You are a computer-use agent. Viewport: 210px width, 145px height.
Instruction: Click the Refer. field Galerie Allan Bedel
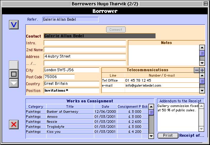pos(71,20)
